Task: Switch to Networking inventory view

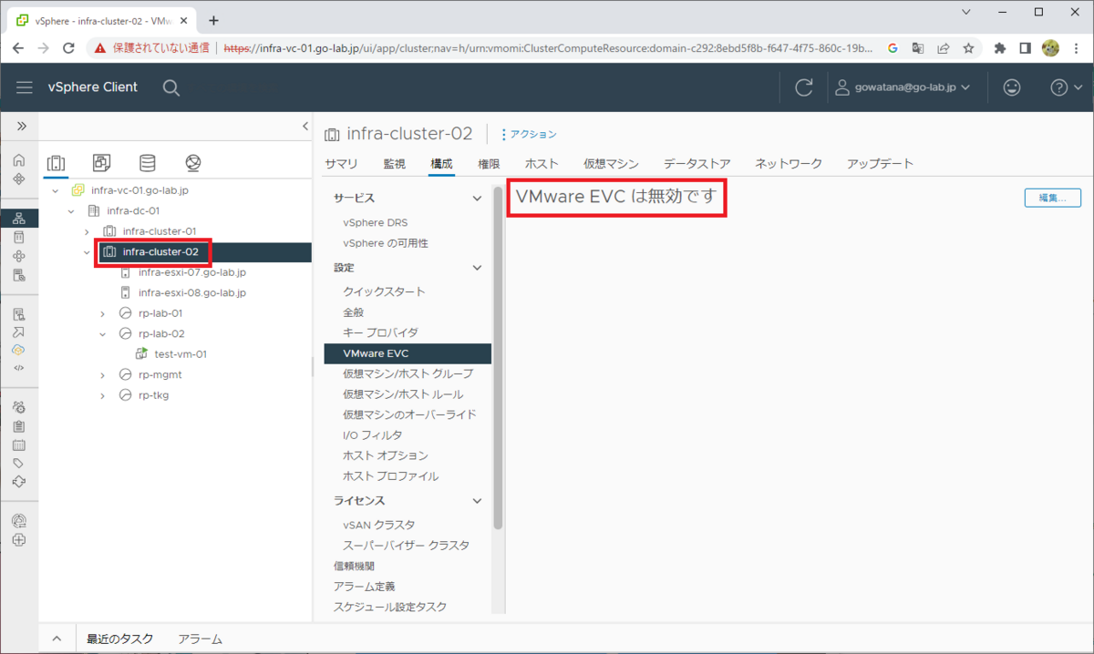Action: tap(192, 163)
